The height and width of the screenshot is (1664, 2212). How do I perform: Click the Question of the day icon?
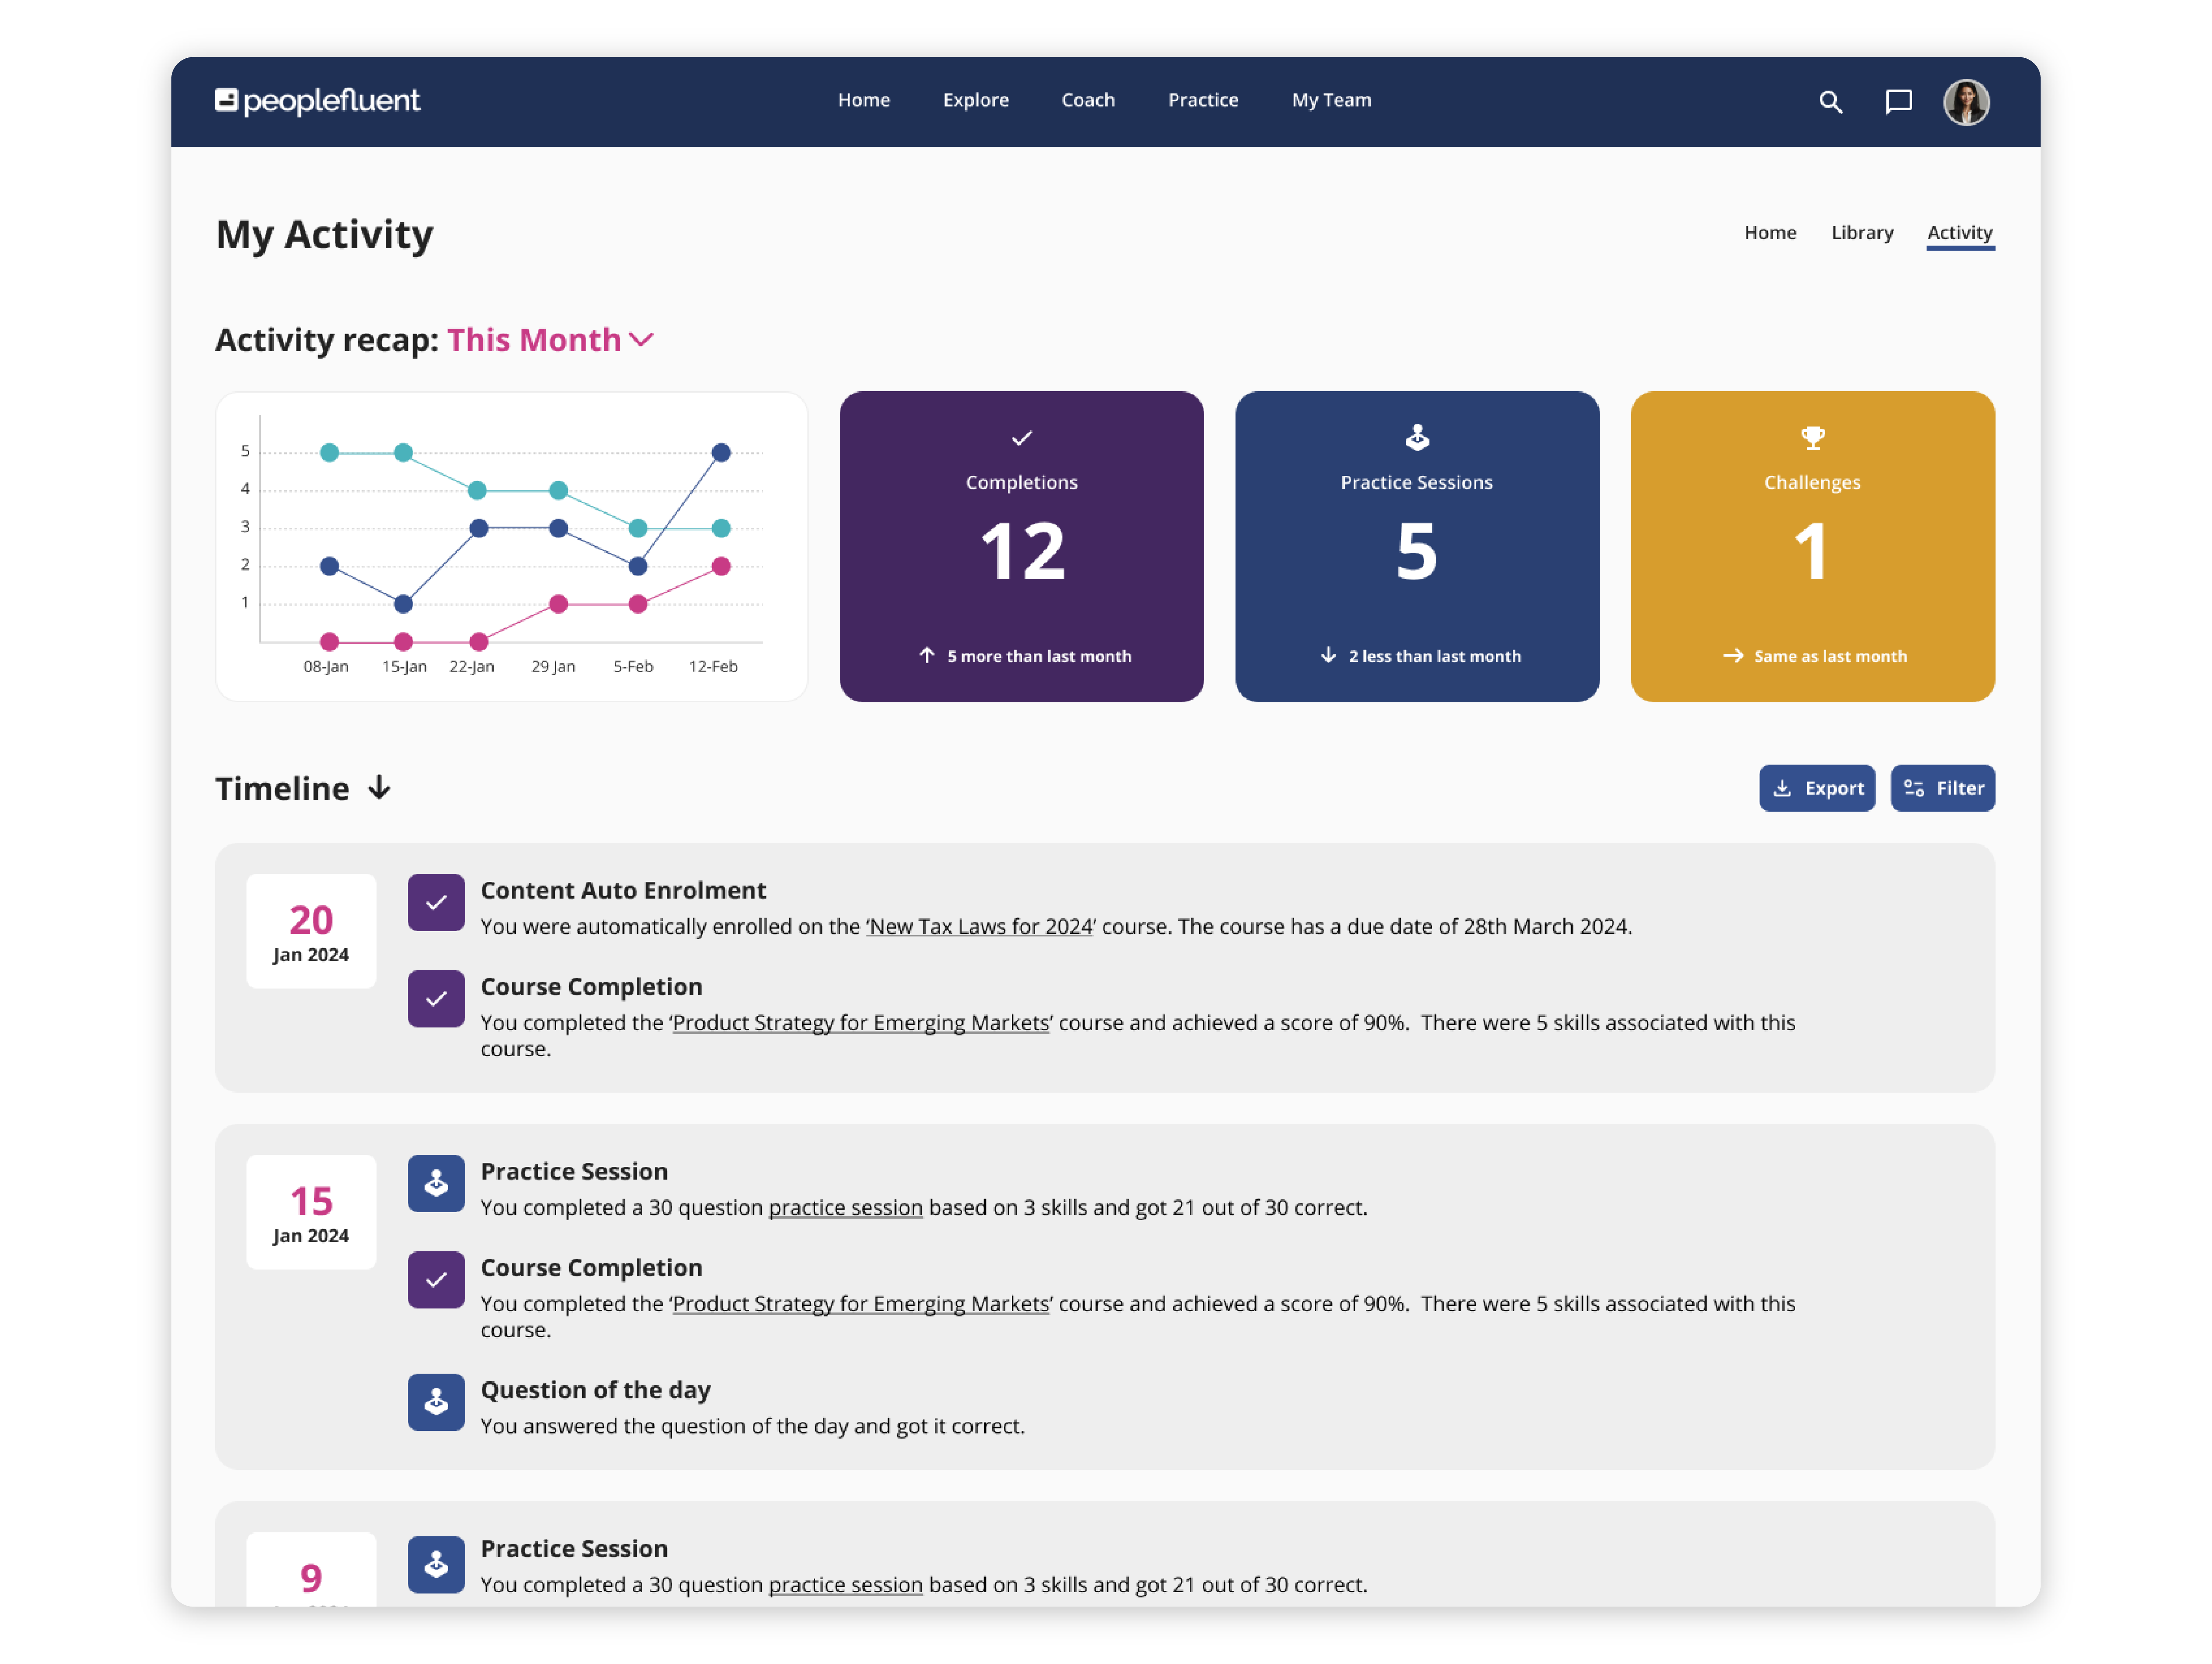pyautogui.click(x=436, y=1402)
